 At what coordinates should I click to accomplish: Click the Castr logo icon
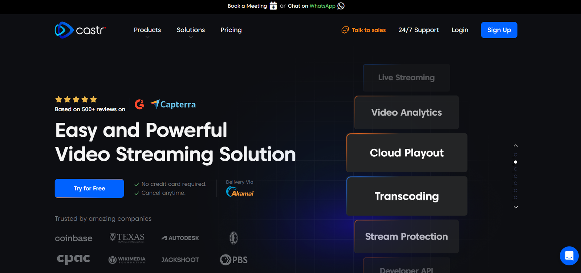pos(64,30)
